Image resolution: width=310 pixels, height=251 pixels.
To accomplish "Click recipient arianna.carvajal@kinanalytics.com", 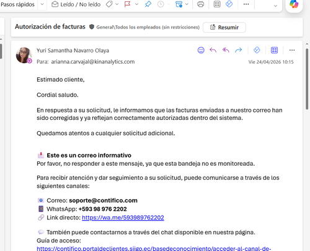I will (93, 62).
